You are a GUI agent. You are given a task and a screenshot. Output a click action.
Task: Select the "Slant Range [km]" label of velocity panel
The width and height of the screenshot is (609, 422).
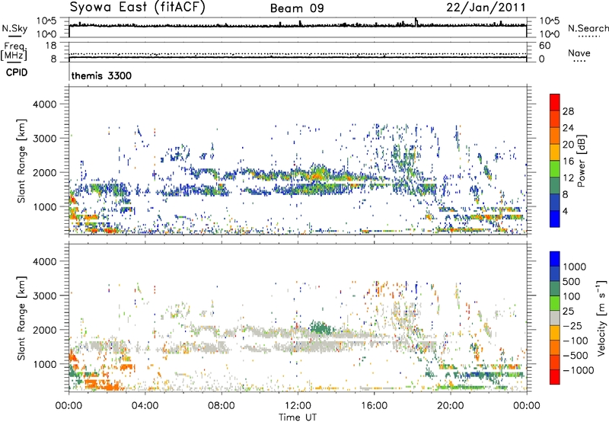(x=21, y=318)
